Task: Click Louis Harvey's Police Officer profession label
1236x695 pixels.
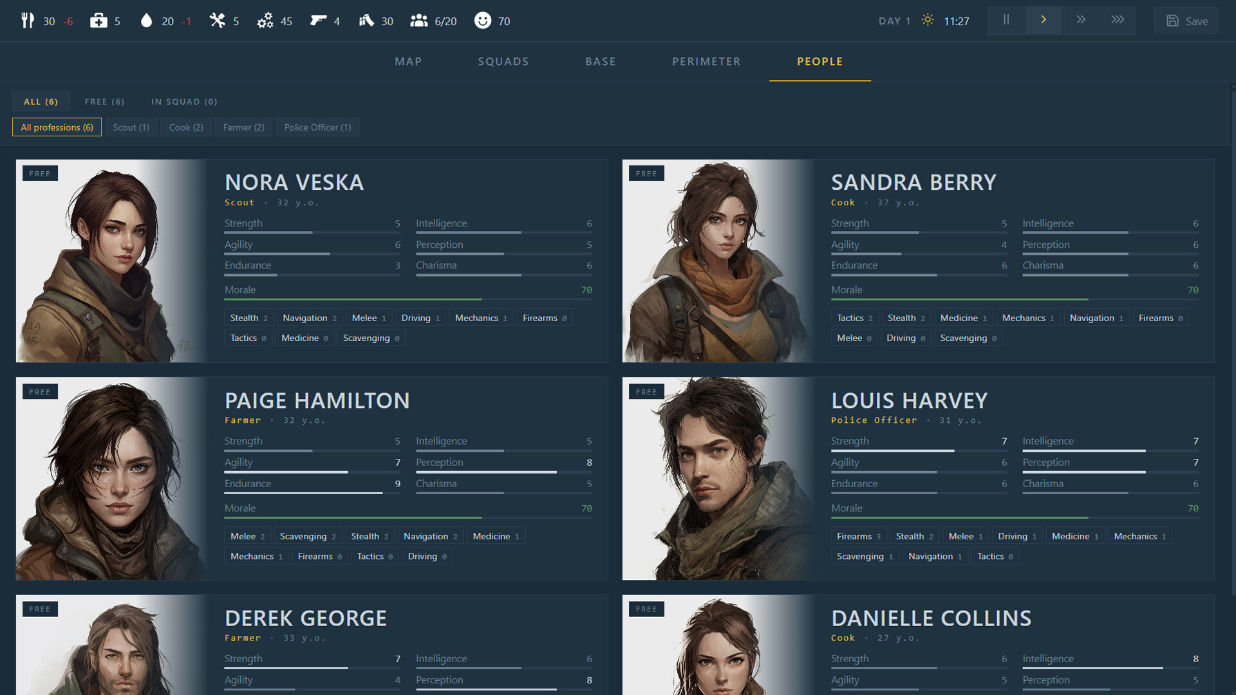Action: pyautogui.click(x=874, y=420)
